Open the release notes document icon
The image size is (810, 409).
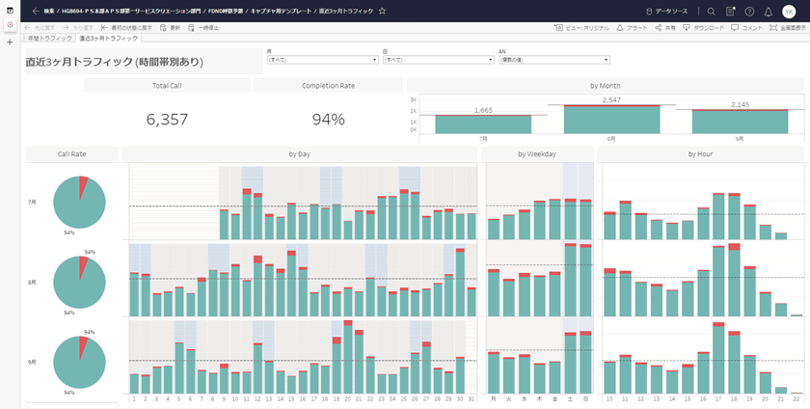(x=731, y=12)
